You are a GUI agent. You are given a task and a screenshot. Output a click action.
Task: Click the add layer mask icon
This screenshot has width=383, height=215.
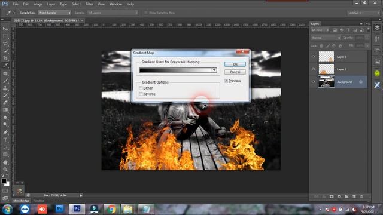tap(332, 196)
